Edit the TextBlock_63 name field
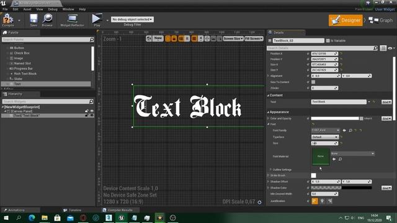Screen dimensions: 397x223 [x=298, y=40]
